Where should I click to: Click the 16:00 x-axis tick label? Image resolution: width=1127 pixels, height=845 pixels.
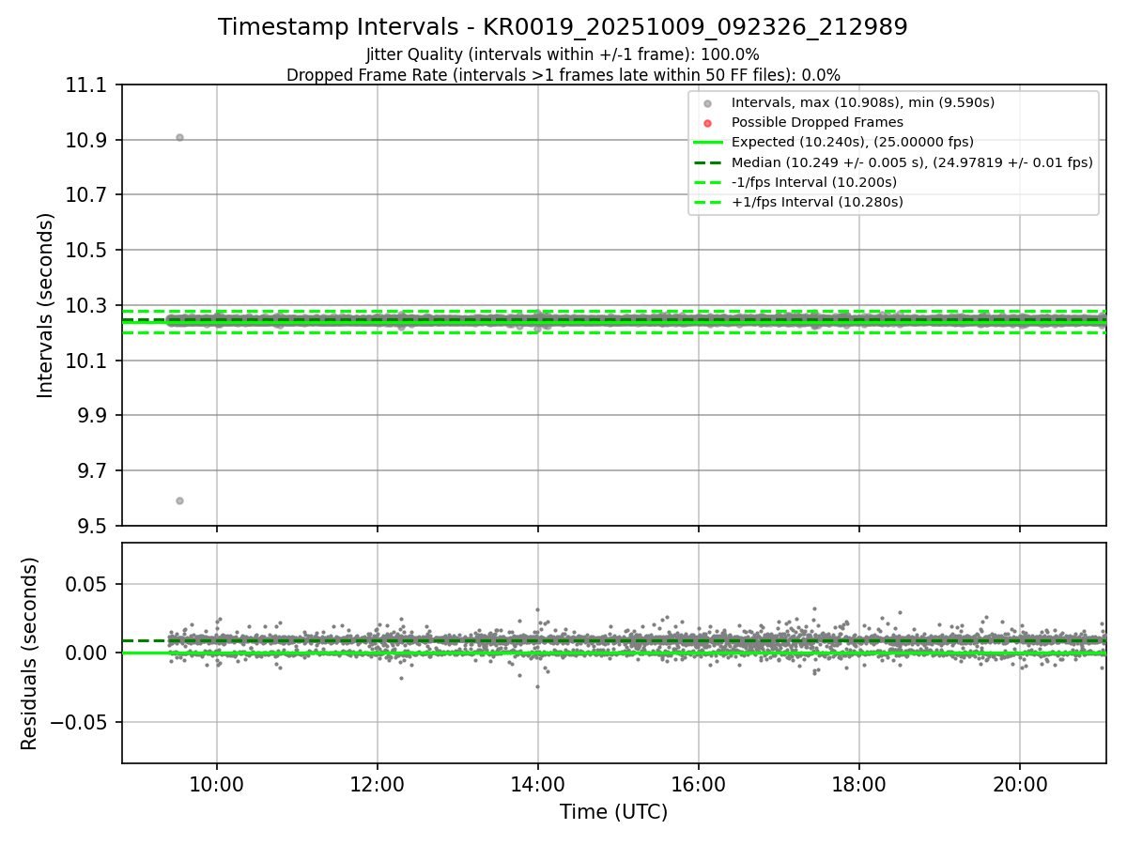click(699, 784)
